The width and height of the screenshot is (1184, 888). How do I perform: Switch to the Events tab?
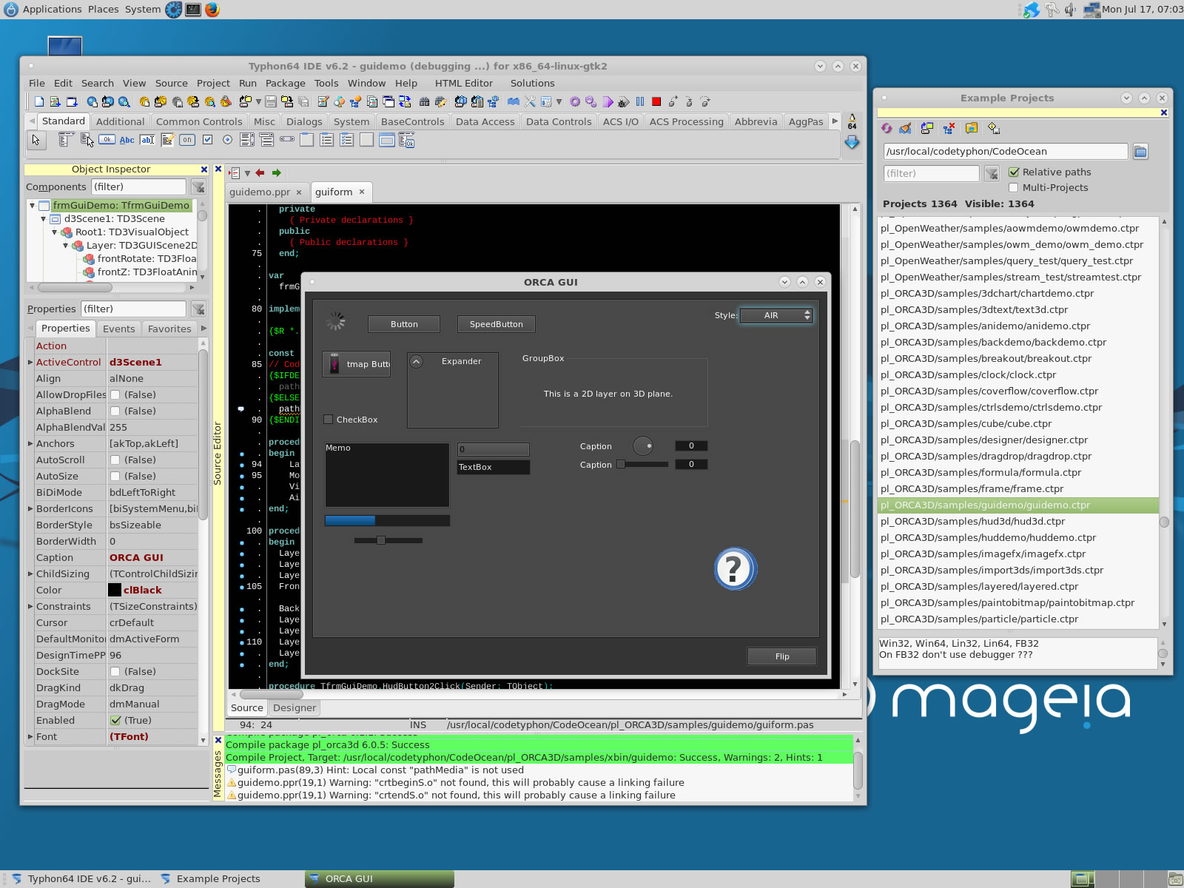coord(119,329)
